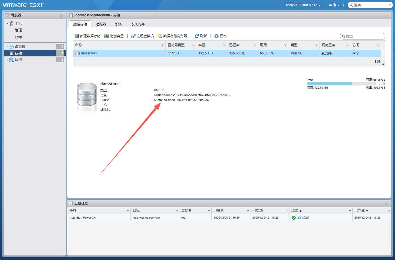Click Datastore browser button
This screenshot has height=260, width=395.
click(x=172, y=36)
